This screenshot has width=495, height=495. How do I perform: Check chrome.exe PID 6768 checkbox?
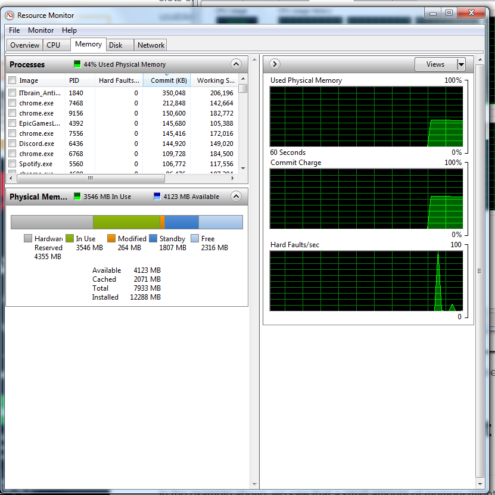point(13,154)
